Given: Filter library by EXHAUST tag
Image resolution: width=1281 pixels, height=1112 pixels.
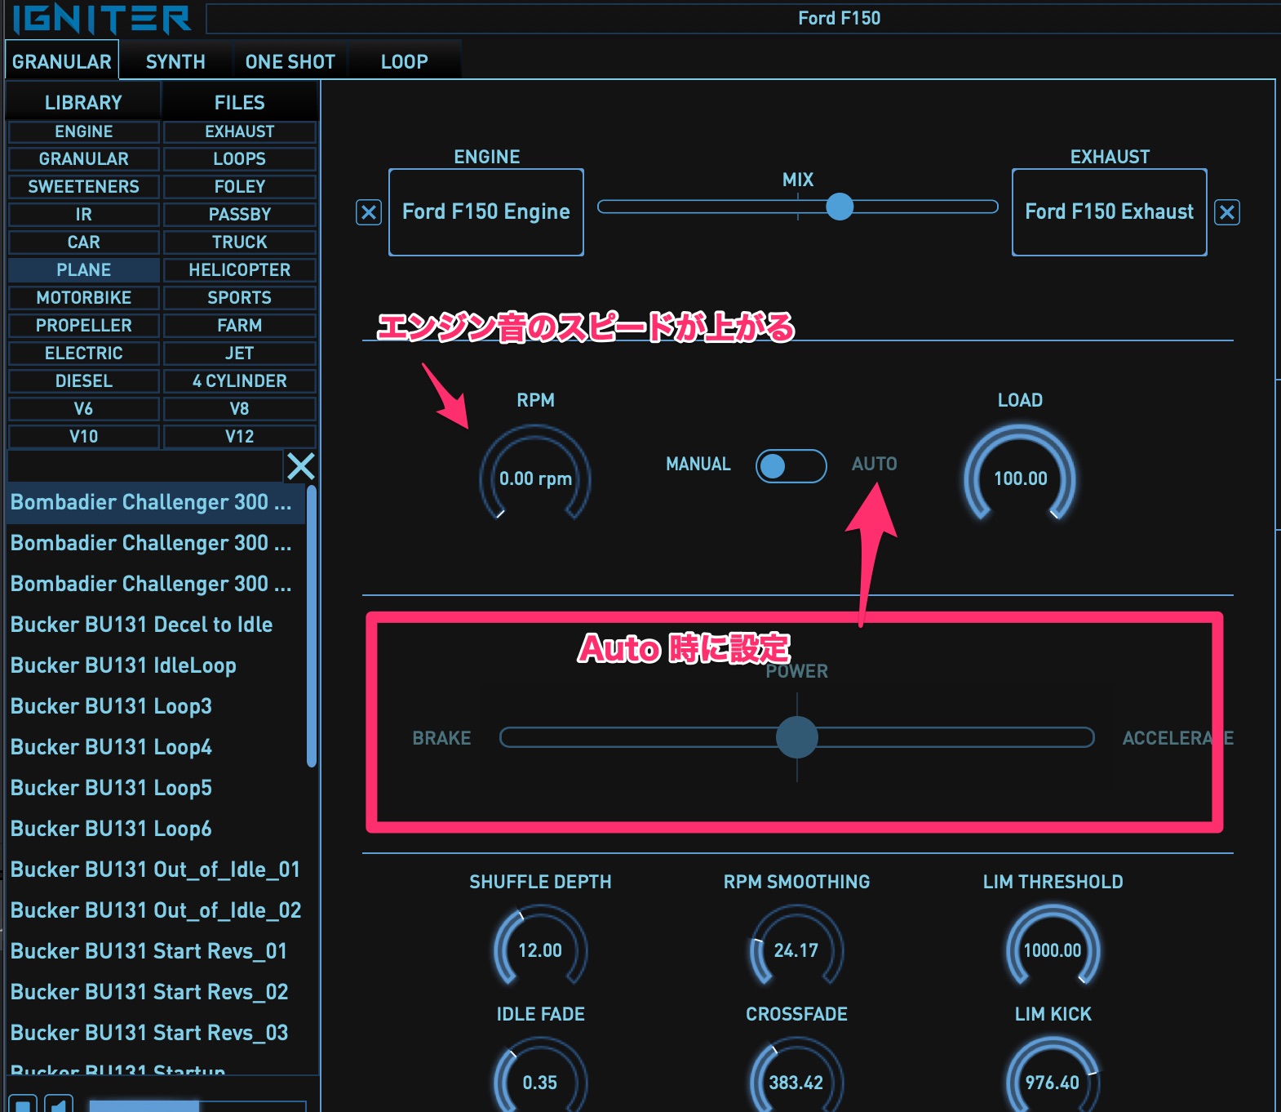Looking at the screenshot, I should 240,131.
